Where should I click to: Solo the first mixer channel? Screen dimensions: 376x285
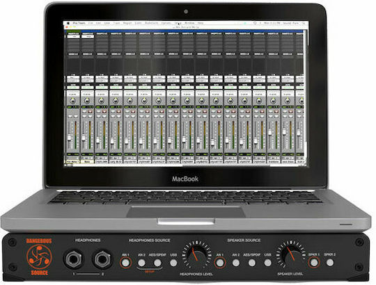[70, 116]
